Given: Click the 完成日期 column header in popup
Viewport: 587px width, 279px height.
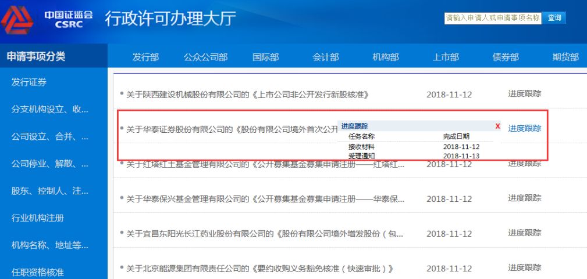Looking at the screenshot, I should [x=456, y=137].
